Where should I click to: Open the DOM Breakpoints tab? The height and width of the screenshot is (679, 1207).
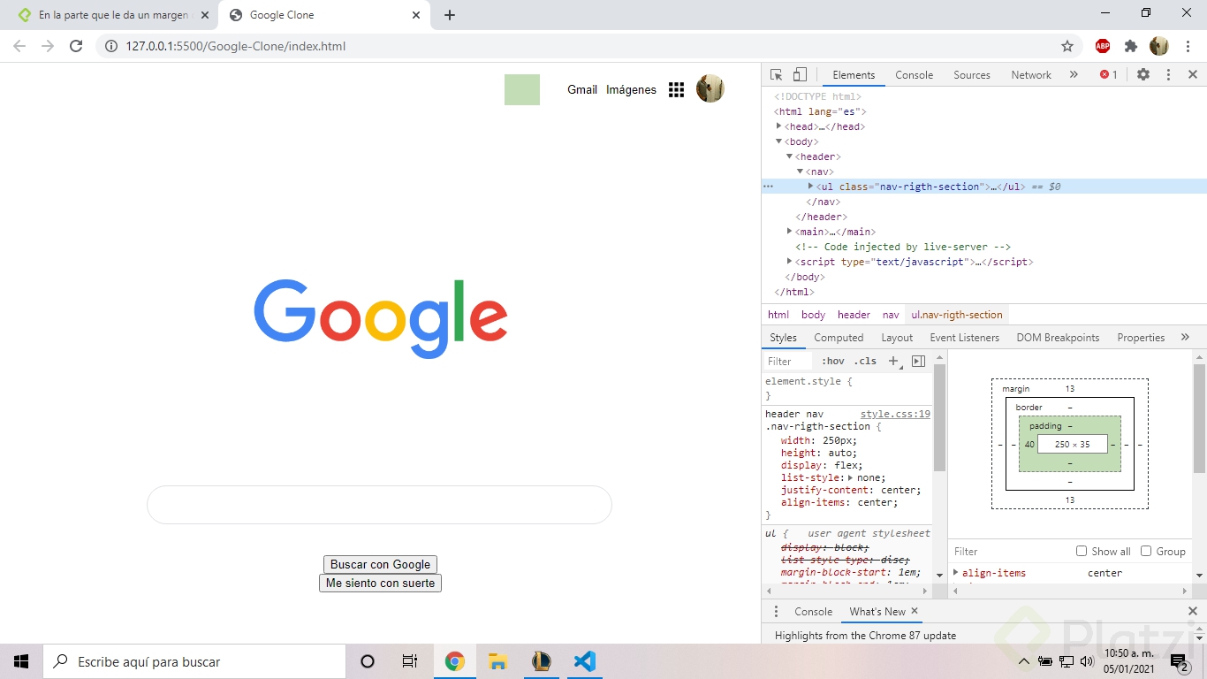(1058, 338)
